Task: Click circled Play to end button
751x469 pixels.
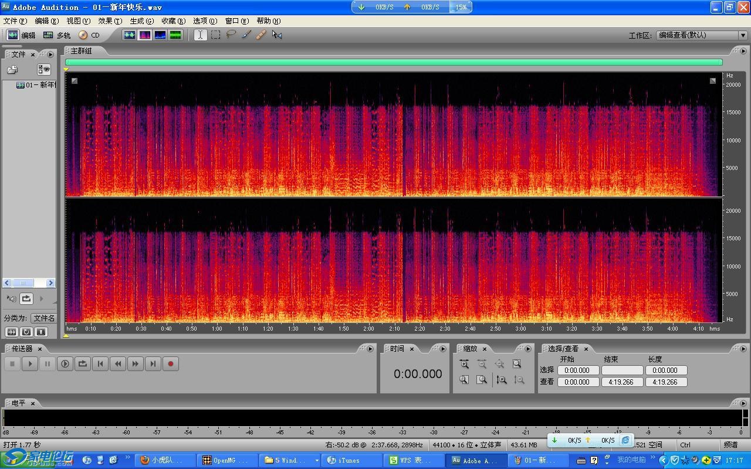Action: tap(65, 363)
